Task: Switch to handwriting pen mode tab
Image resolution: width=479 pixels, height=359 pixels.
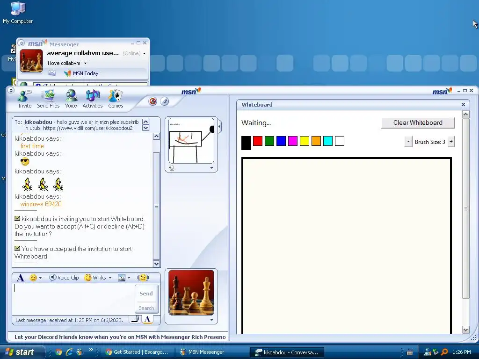Action: point(136,319)
